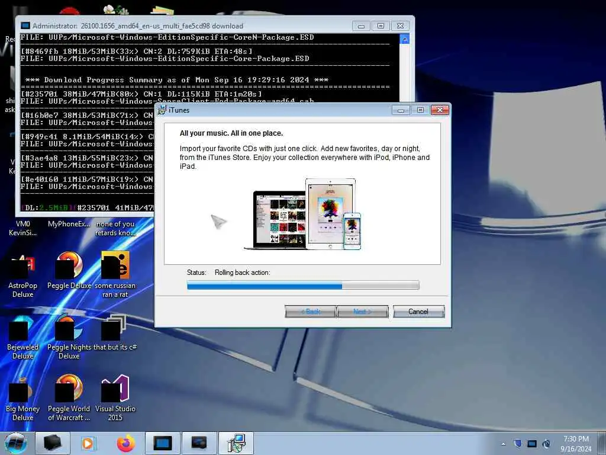
Task: Select the 'that but its c#' desktop icon
Action: [115, 332]
